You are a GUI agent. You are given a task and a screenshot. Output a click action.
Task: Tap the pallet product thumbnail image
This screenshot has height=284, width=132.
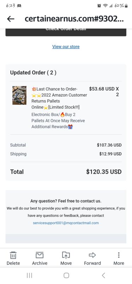(19, 95)
